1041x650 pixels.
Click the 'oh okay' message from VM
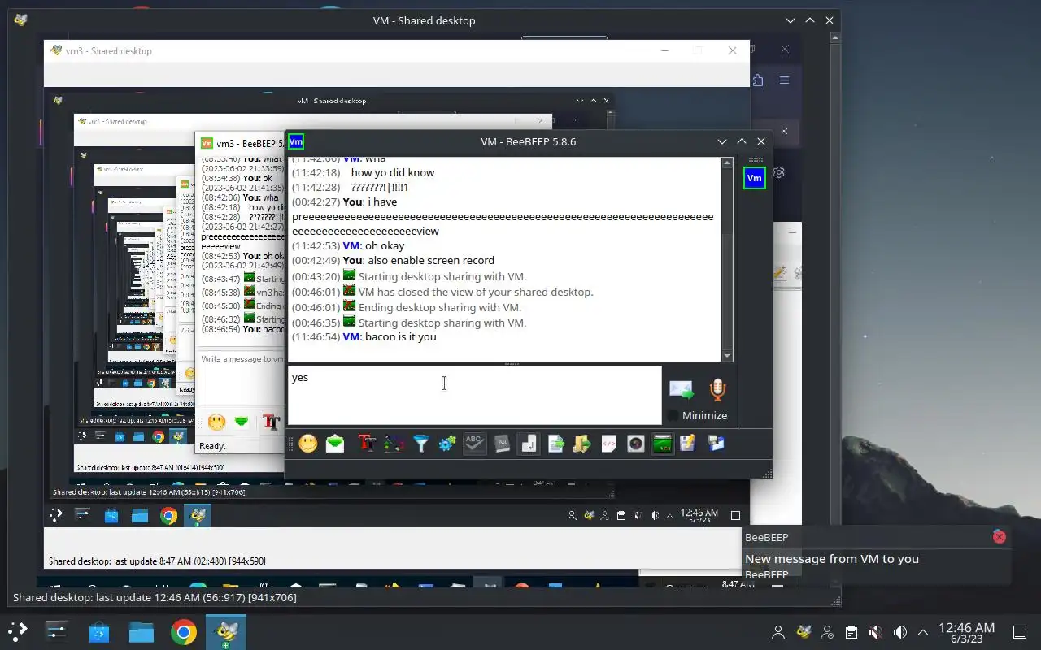point(385,245)
